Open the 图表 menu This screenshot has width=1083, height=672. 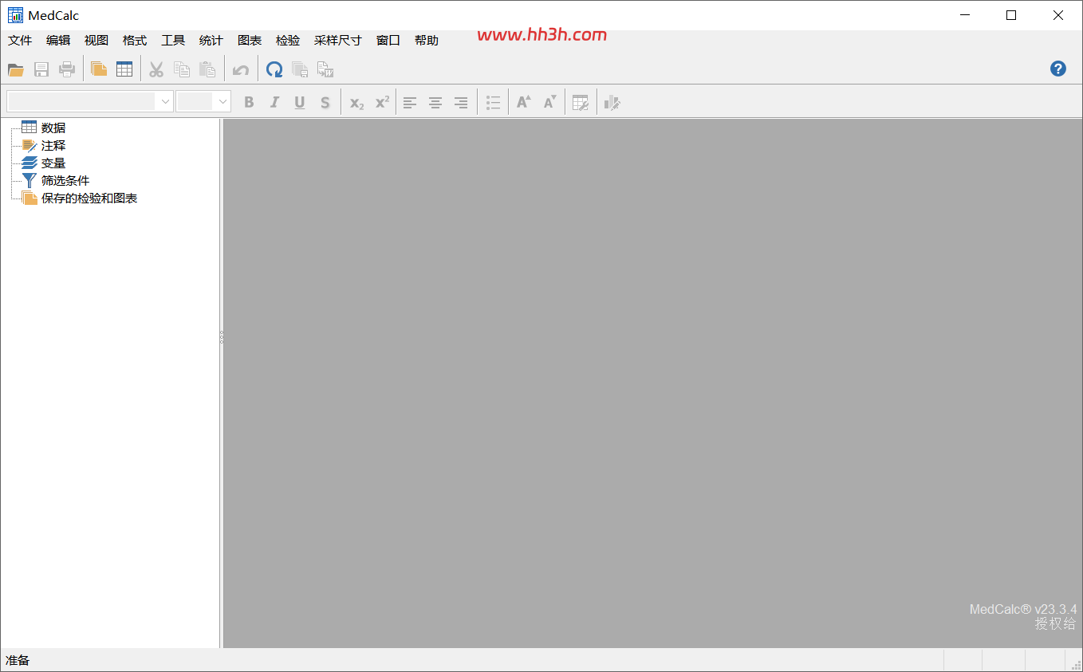tap(250, 41)
